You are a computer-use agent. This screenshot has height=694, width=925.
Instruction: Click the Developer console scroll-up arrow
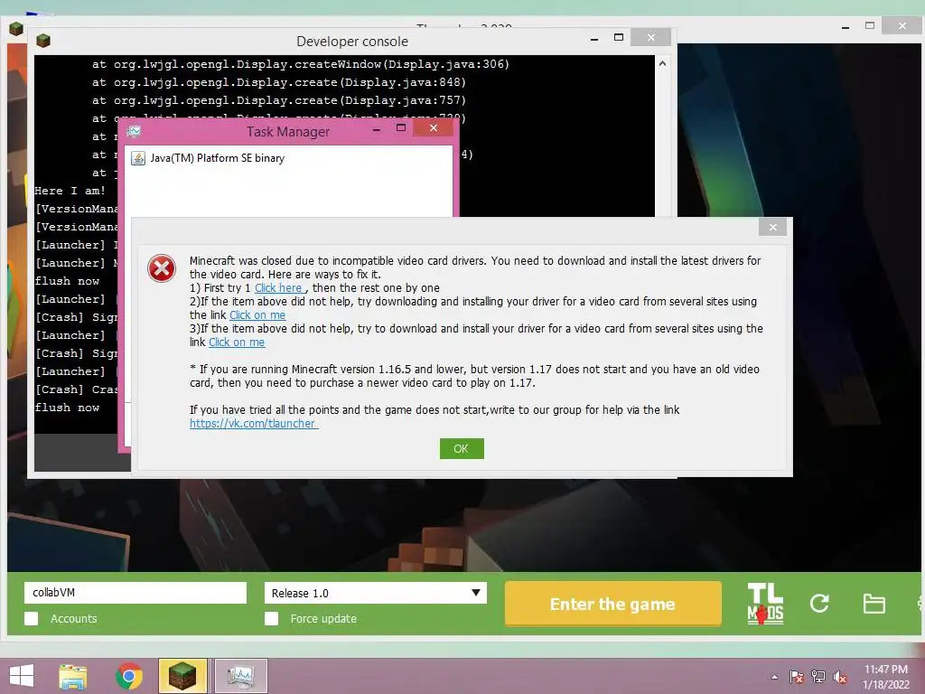pos(662,63)
